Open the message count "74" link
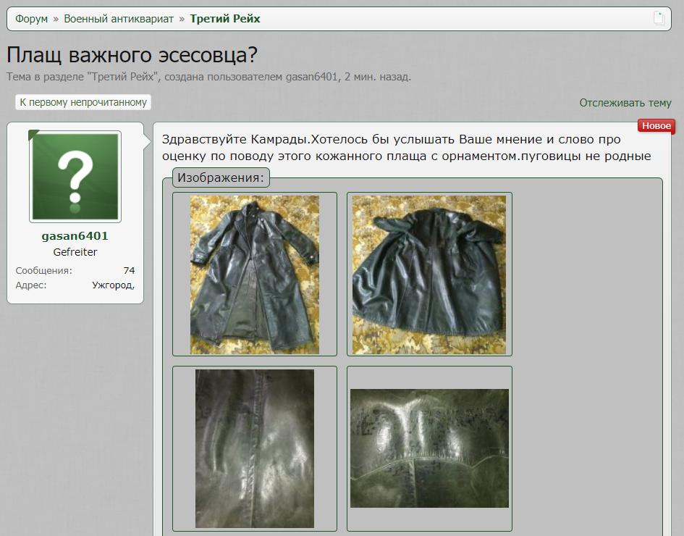Screen dimensions: 684x536 (x=129, y=271)
